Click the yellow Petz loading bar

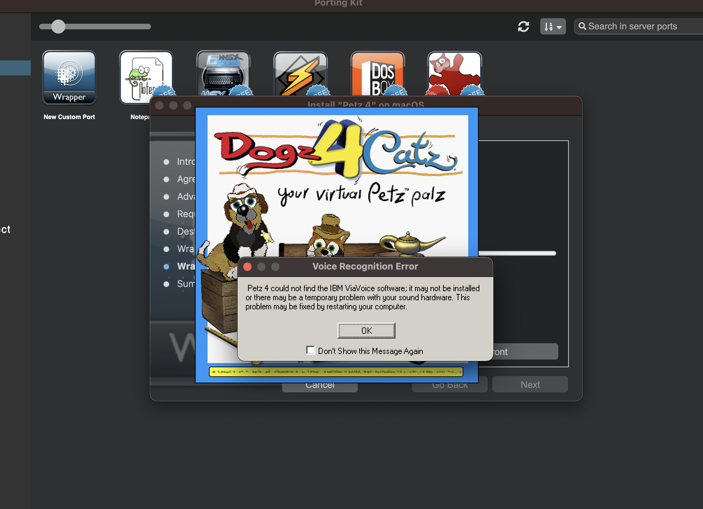click(336, 372)
